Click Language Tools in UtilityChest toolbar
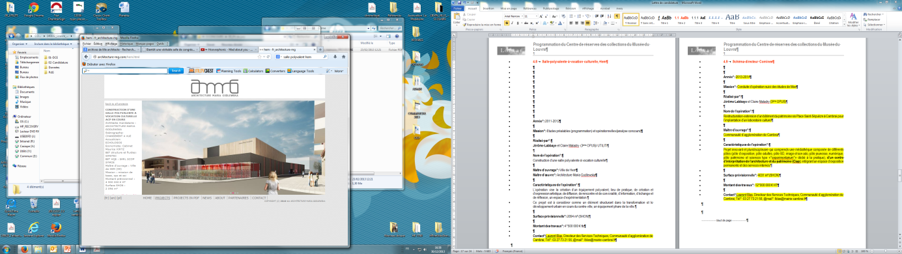 300,71
